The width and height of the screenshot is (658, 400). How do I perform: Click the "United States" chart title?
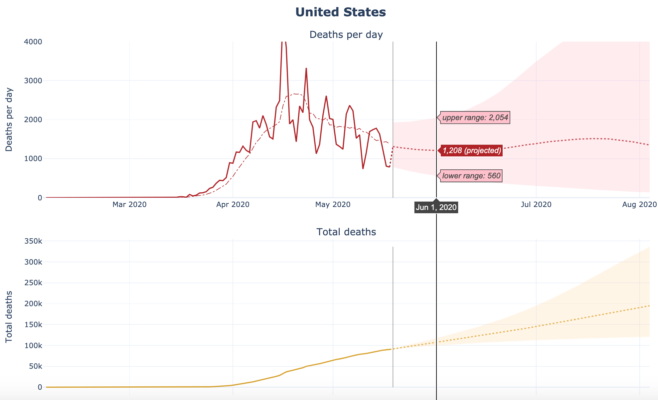(x=340, y=12)
